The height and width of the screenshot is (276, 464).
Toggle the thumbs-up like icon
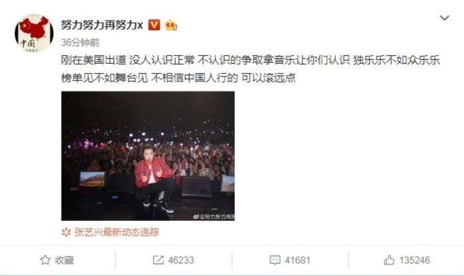[x=389, y=260]
